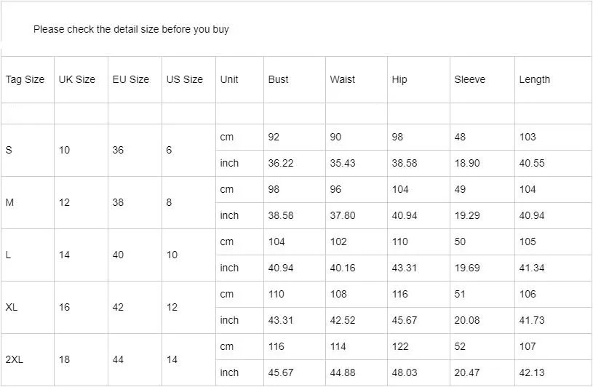Click the waist value 44.88
593x387 pixels.
[x=343, y=372]
